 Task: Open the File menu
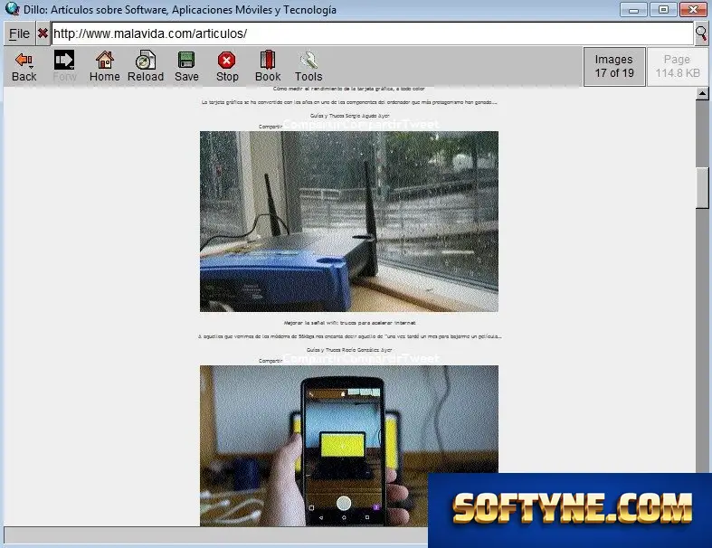pos(19,33)
